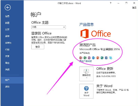The width and height of the screenshot is (138, 106).
Task: Click the 关于 Word button
Action: click(x=86, y=91)
